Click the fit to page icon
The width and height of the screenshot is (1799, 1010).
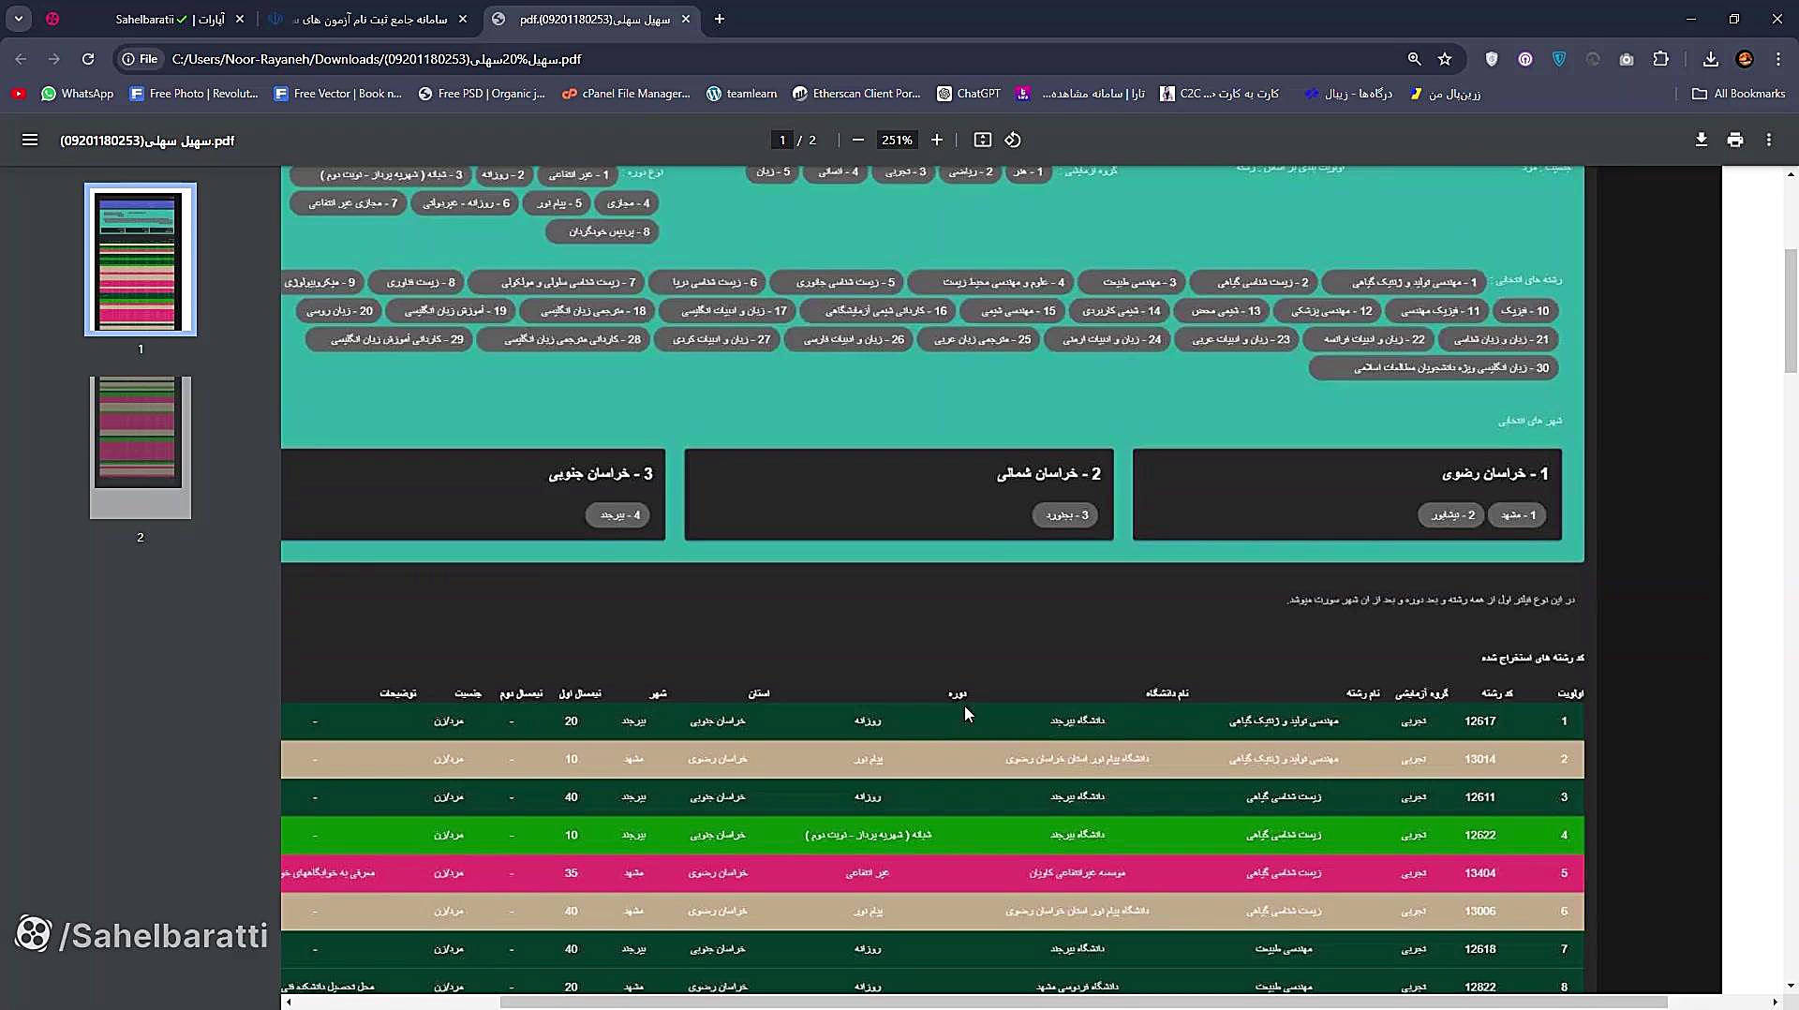point(982,140)
